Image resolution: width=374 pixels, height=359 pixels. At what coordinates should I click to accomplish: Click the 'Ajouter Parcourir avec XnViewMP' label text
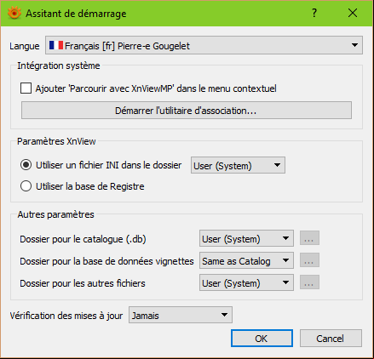156,88
